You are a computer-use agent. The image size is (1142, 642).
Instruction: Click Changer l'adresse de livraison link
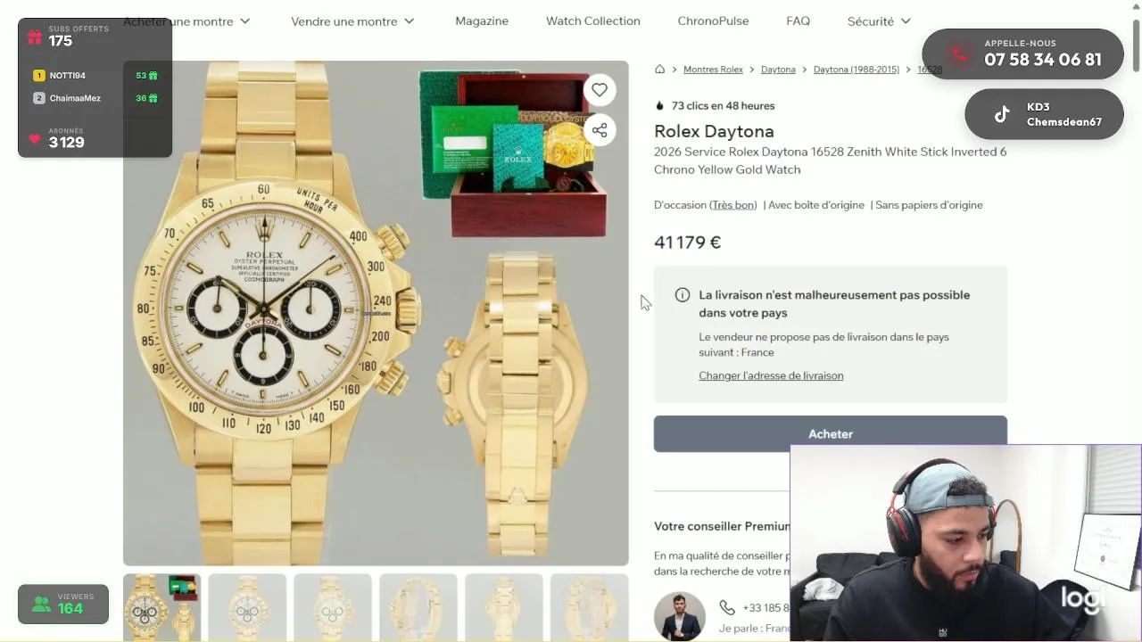[771, 375]
